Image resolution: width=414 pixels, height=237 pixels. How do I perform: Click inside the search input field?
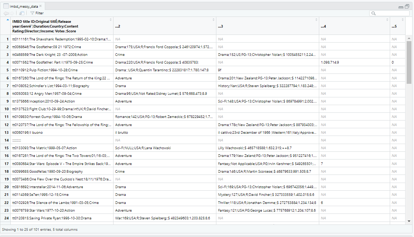(389, 13)
